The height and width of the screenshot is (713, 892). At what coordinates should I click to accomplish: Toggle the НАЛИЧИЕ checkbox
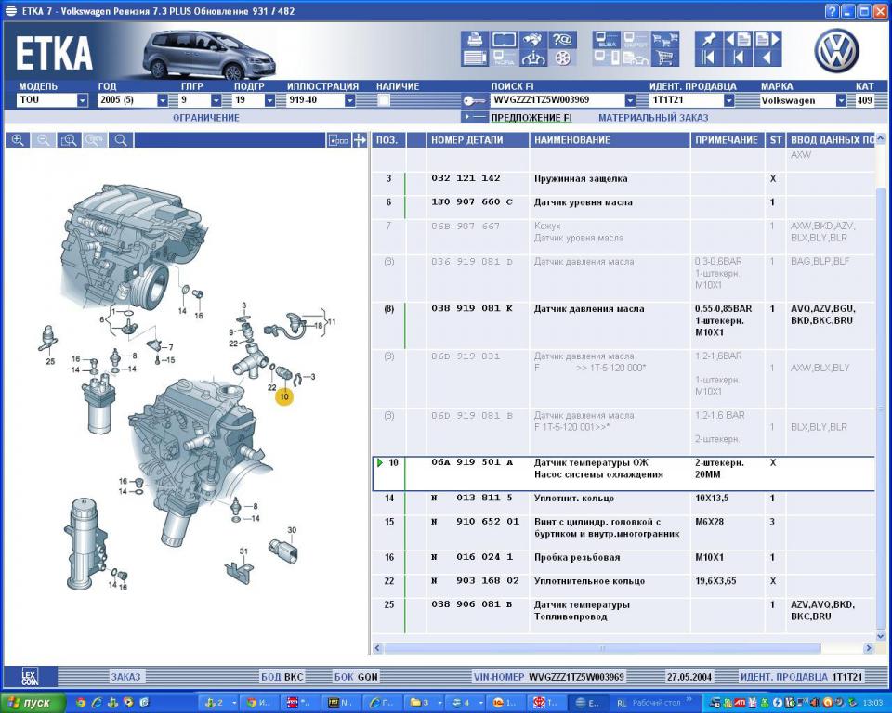384,100
